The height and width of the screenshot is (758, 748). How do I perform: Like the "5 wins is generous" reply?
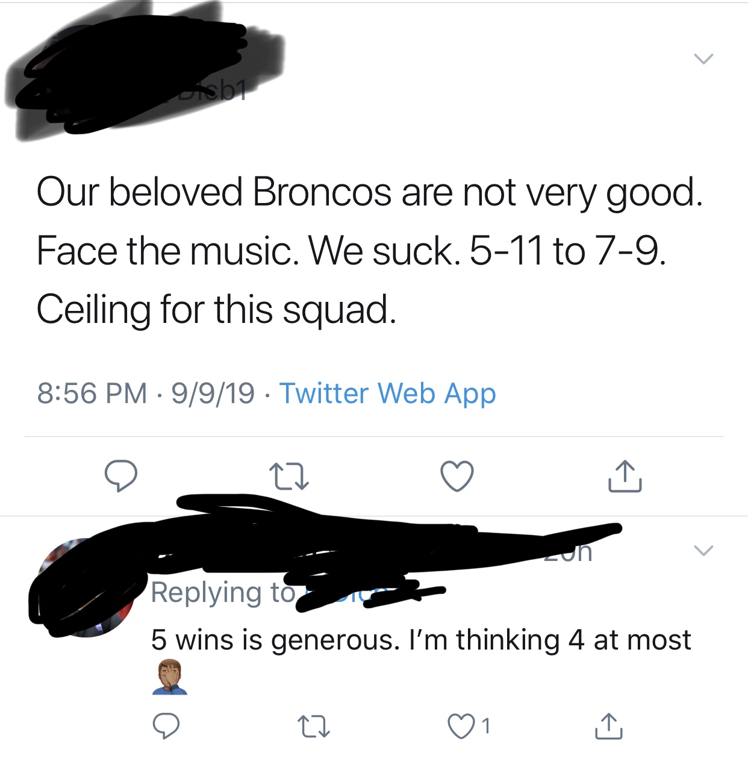[x=461, y=726]
